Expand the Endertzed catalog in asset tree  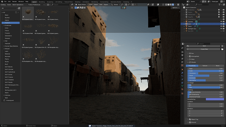4,26
